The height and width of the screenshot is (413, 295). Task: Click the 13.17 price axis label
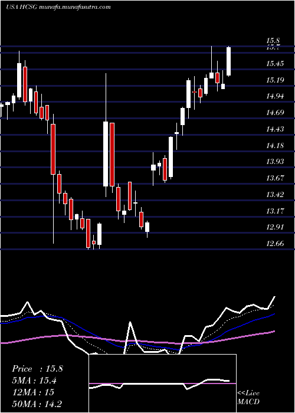coord(275,211)
